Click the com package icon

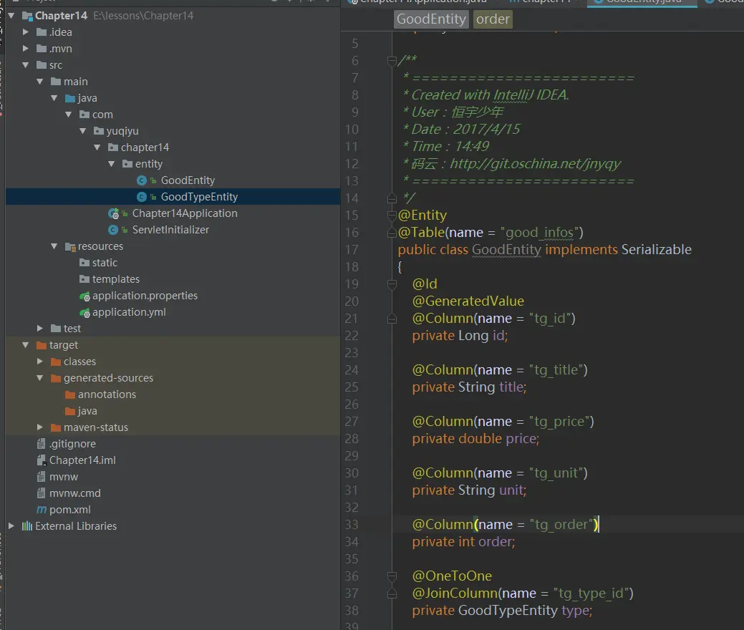pos(84,115)
